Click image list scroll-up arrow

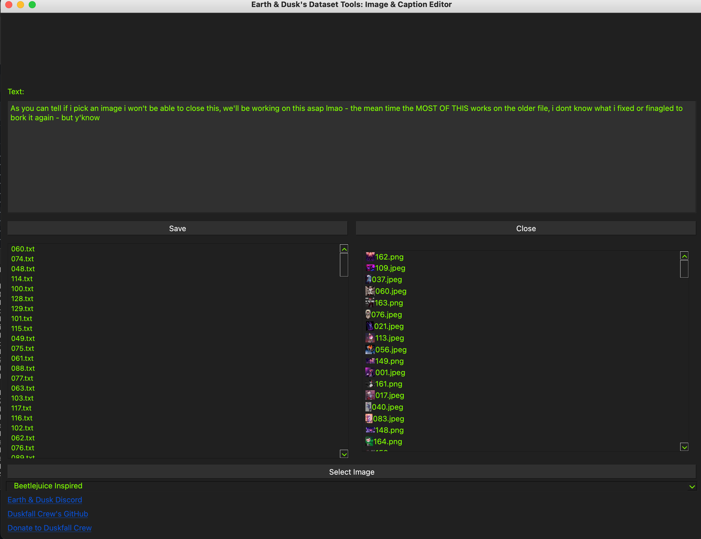(684, 256)
